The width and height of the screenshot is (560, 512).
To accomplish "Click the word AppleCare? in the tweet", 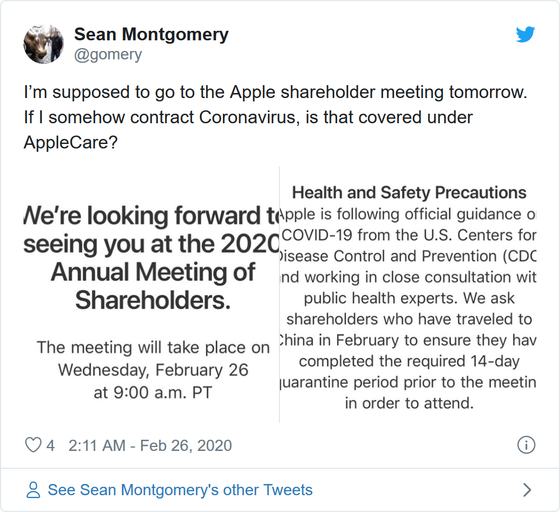I will click(71, 142).
